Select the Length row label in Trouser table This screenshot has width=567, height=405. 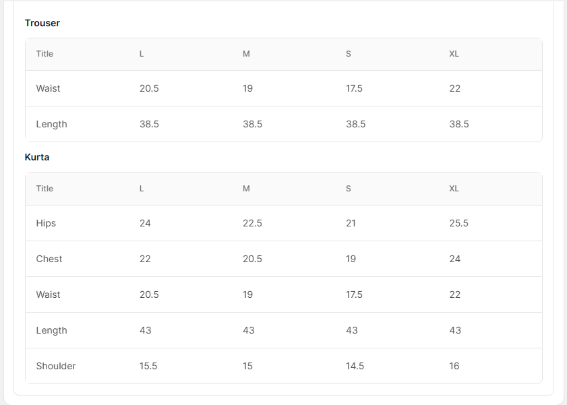(x=51, y=124)
